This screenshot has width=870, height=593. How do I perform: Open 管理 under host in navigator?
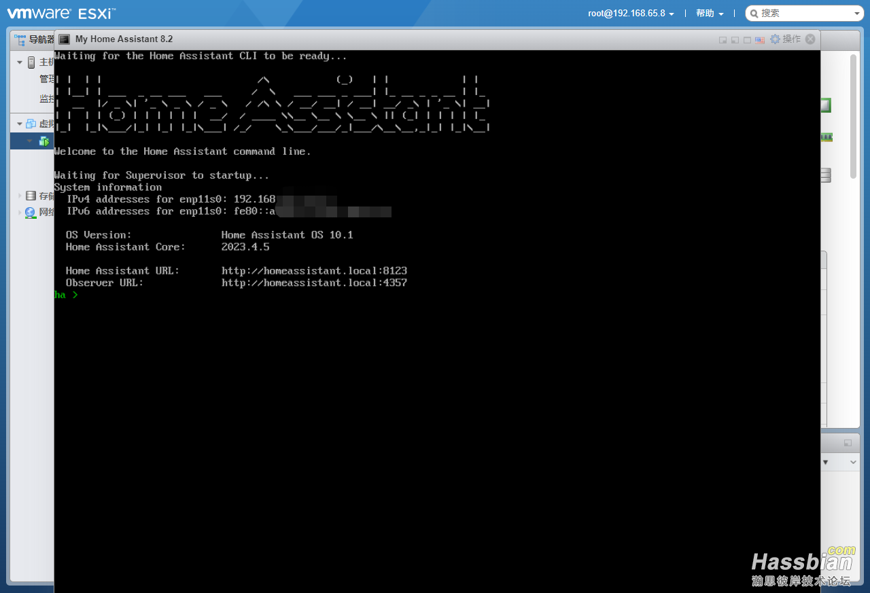pyautogui.click(x=47, y=79)
